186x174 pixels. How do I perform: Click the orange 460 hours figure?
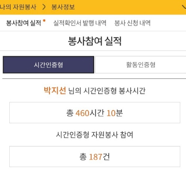(x=82, y=113)
